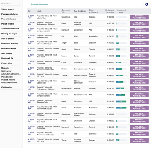Screen dimensions: 155x148
Task: Click progress bar of BETP-0086 row
Action: click(x=121, y=108)
